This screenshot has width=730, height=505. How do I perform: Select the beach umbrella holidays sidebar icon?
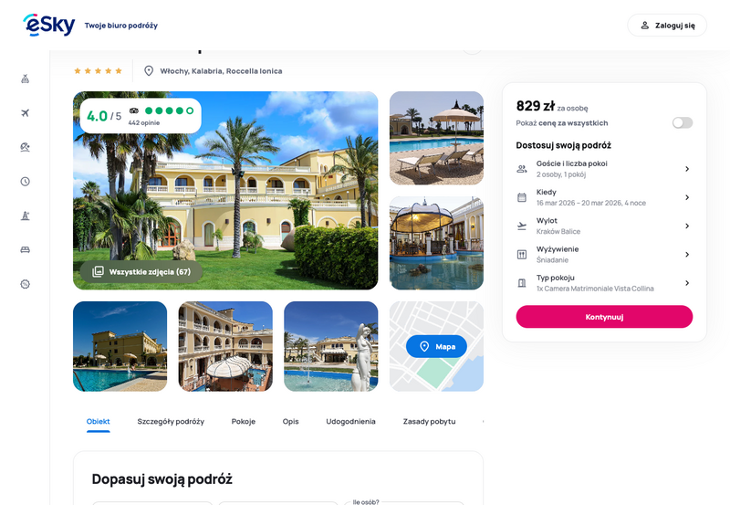(x=26, y=147)
